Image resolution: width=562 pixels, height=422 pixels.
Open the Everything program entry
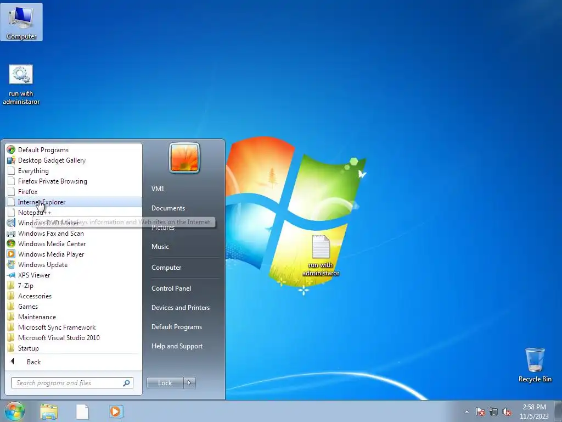tap(74, 171)
